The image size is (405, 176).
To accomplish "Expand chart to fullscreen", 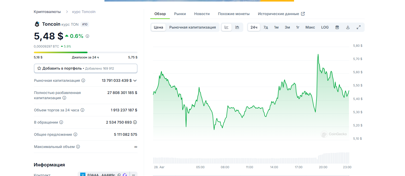I will 358,27.
